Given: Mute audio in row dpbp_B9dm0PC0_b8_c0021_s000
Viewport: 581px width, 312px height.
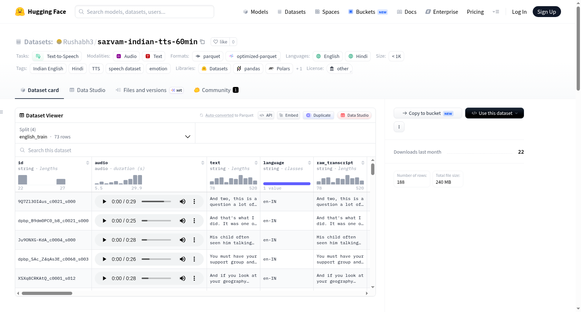Looking at the screenshot, I should (x=183, y=221).
